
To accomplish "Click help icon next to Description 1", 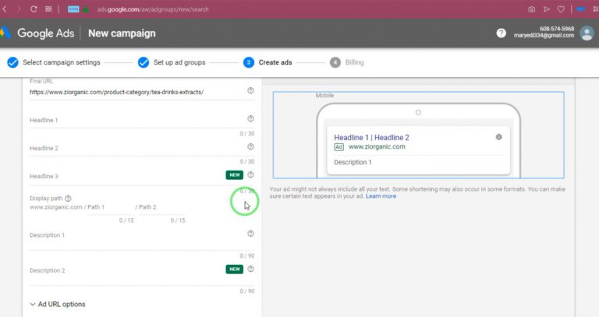I will (250, 234).
